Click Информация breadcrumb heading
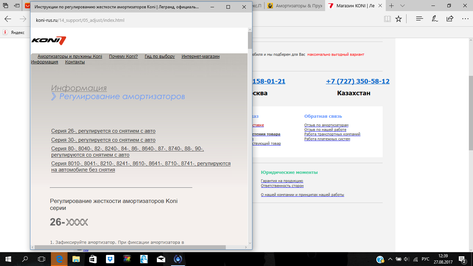473x266 pixels. click(x=79, y=88)
